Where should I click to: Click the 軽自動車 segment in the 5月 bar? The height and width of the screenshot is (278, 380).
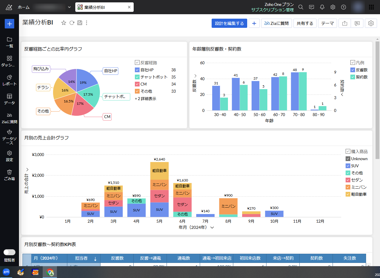(159, 171)
